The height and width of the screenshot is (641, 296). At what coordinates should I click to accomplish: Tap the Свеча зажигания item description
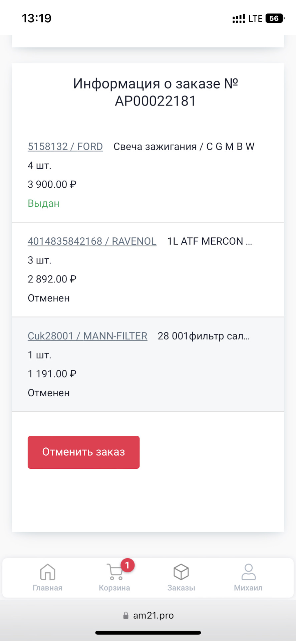tap(184, 147)
